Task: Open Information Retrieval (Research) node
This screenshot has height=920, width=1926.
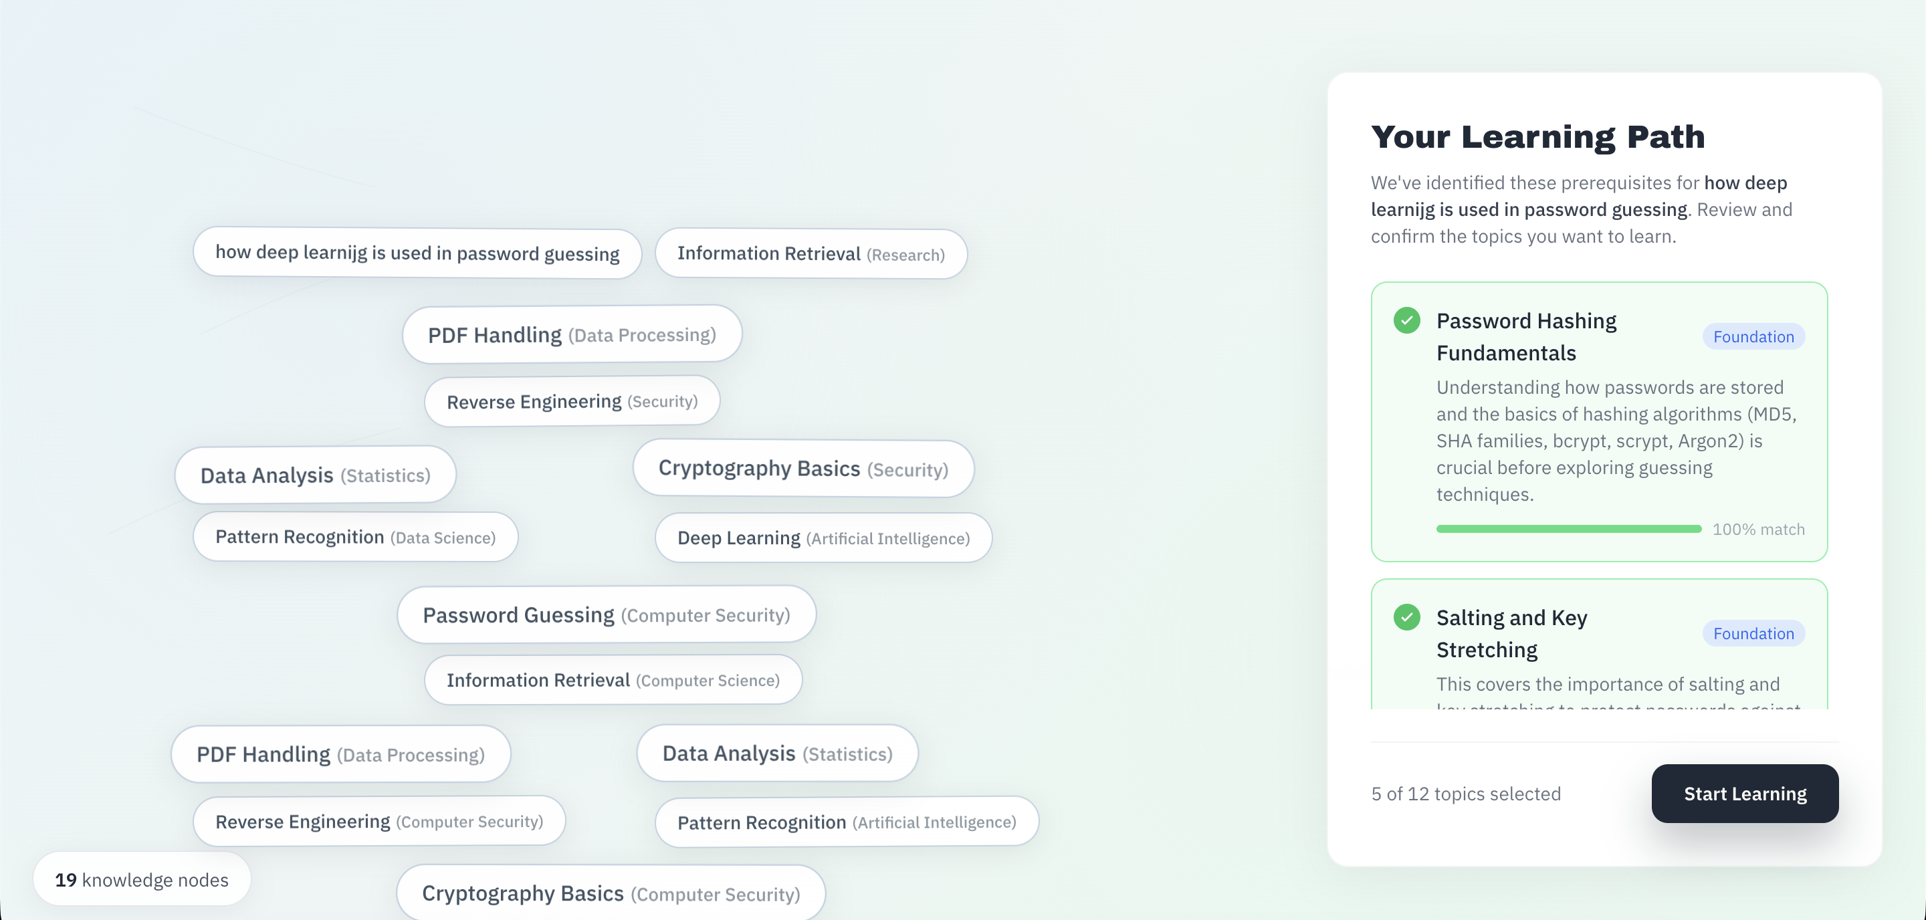Action: [x=811, y=254]
